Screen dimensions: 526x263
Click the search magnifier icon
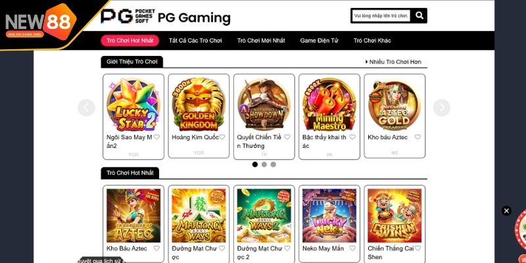click(x=419, y=15)
